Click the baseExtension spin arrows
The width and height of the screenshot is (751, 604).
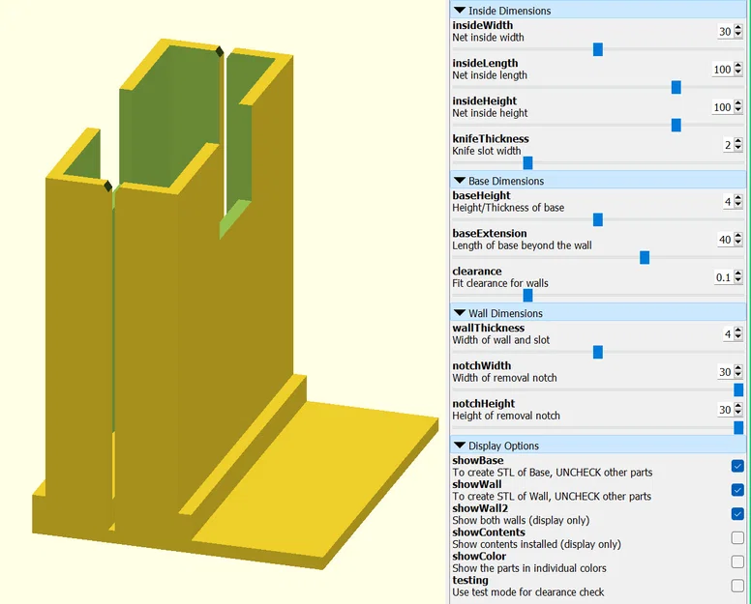point(738,240)
